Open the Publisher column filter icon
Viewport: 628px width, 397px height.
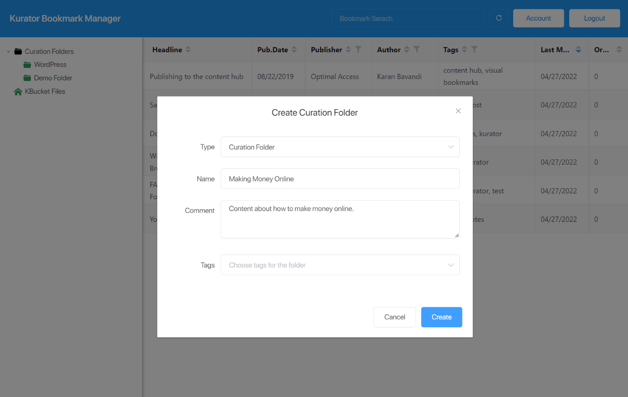[x=358, y=49]
